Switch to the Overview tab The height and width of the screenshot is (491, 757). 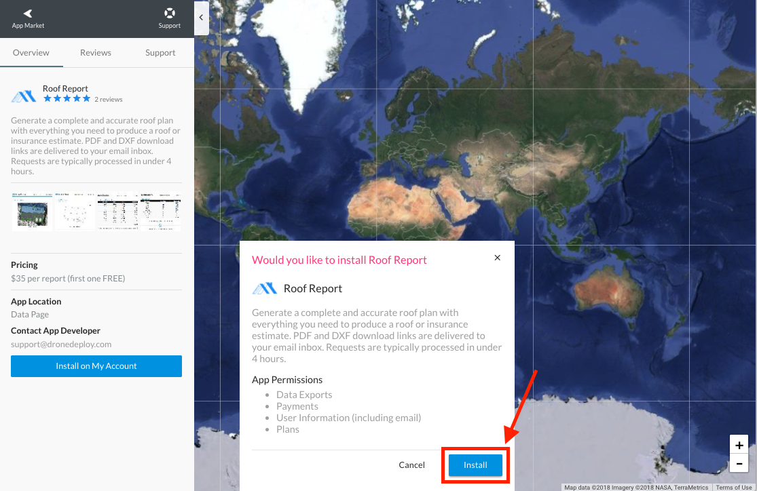[31, 53]
